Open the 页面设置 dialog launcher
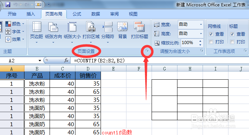249x135 pixels. point(147,51)
